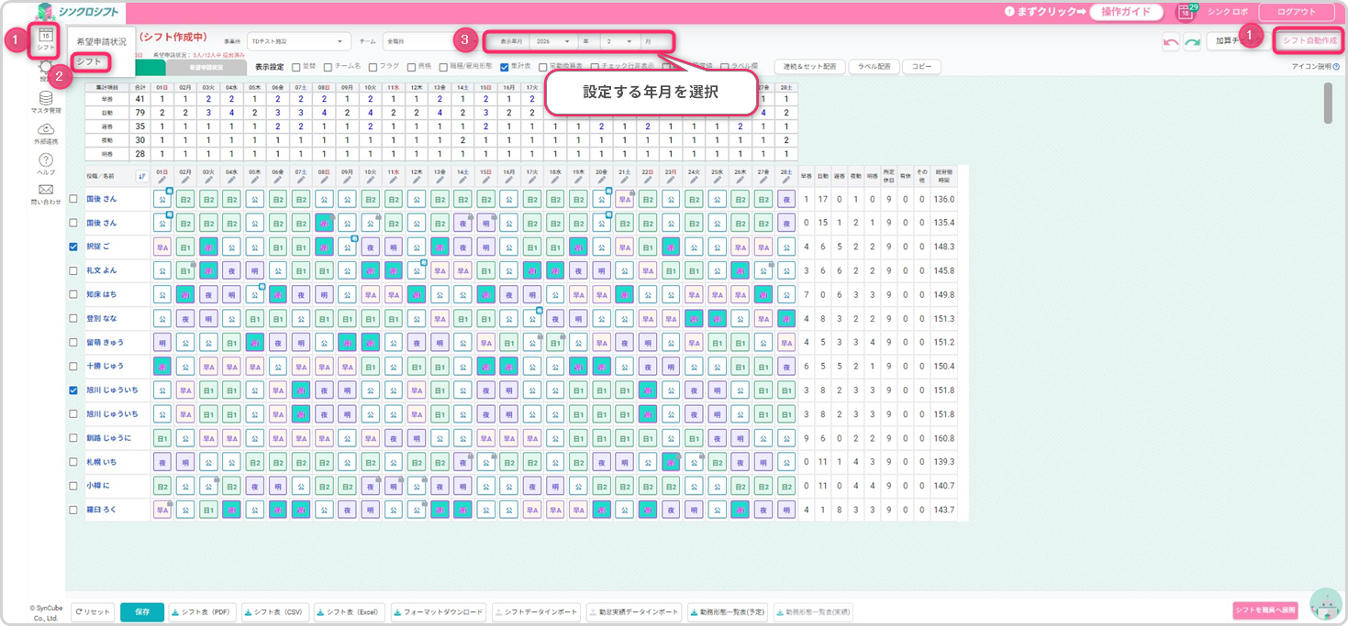Open the calendar notification icon with badge 29
Viewport: 1348px width, 626px height.
(1186, 12)
